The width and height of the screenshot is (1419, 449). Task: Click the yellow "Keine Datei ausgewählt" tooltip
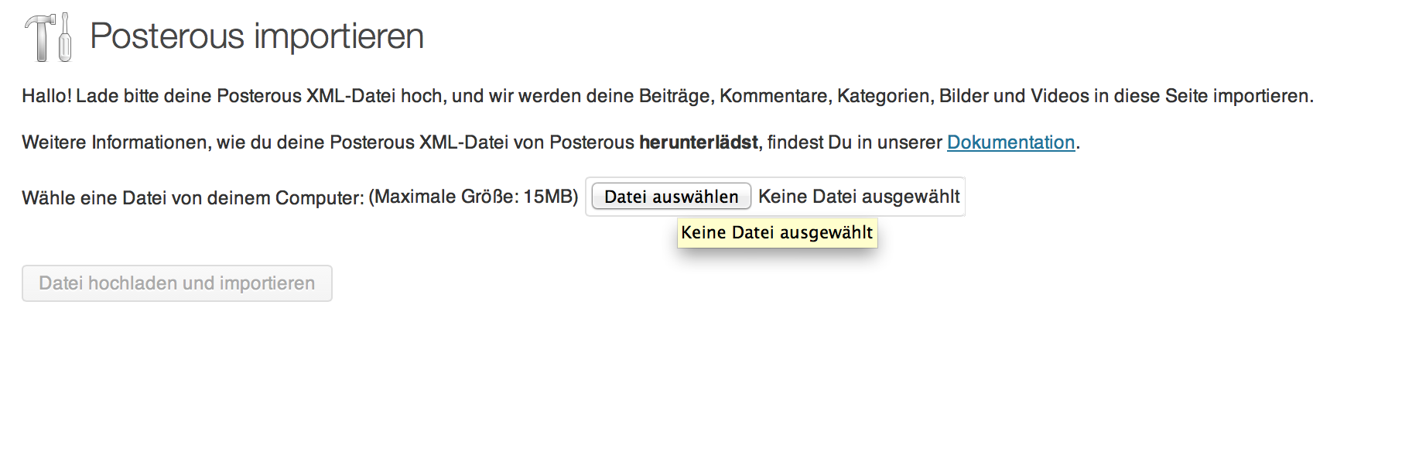point(777,233)
